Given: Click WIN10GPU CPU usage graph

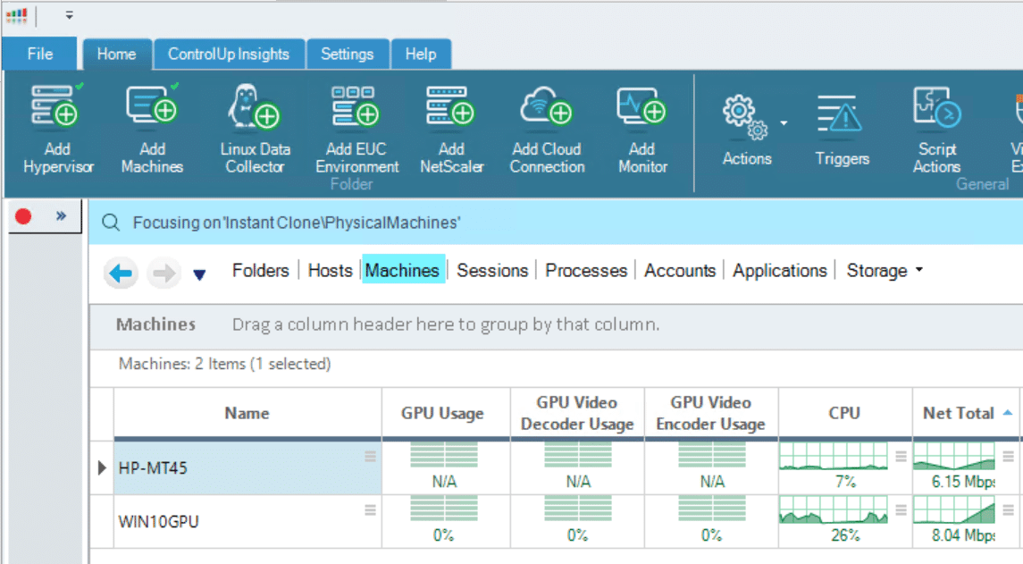Looking at the screenshot, I should (x=834, y=509).
